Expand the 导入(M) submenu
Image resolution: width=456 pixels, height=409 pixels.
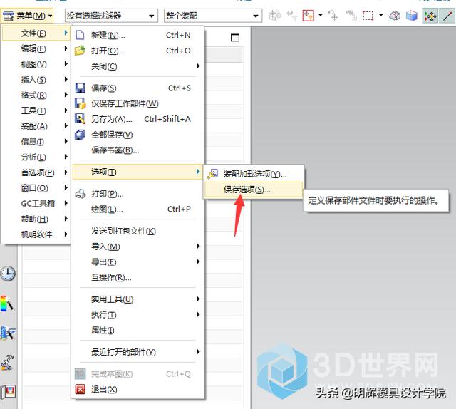pyautogui.click(x=138, y=247)
